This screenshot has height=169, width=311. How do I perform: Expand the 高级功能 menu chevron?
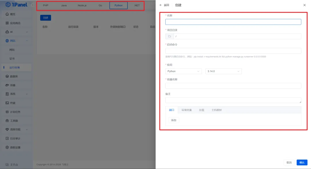coord(27,129)
